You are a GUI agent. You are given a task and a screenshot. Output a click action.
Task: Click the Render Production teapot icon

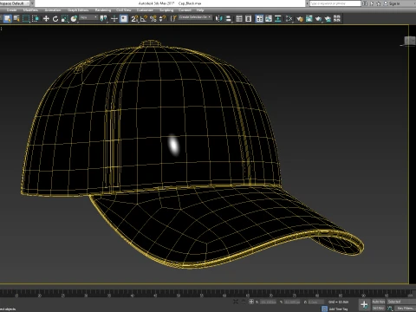[x=318, y=19]
